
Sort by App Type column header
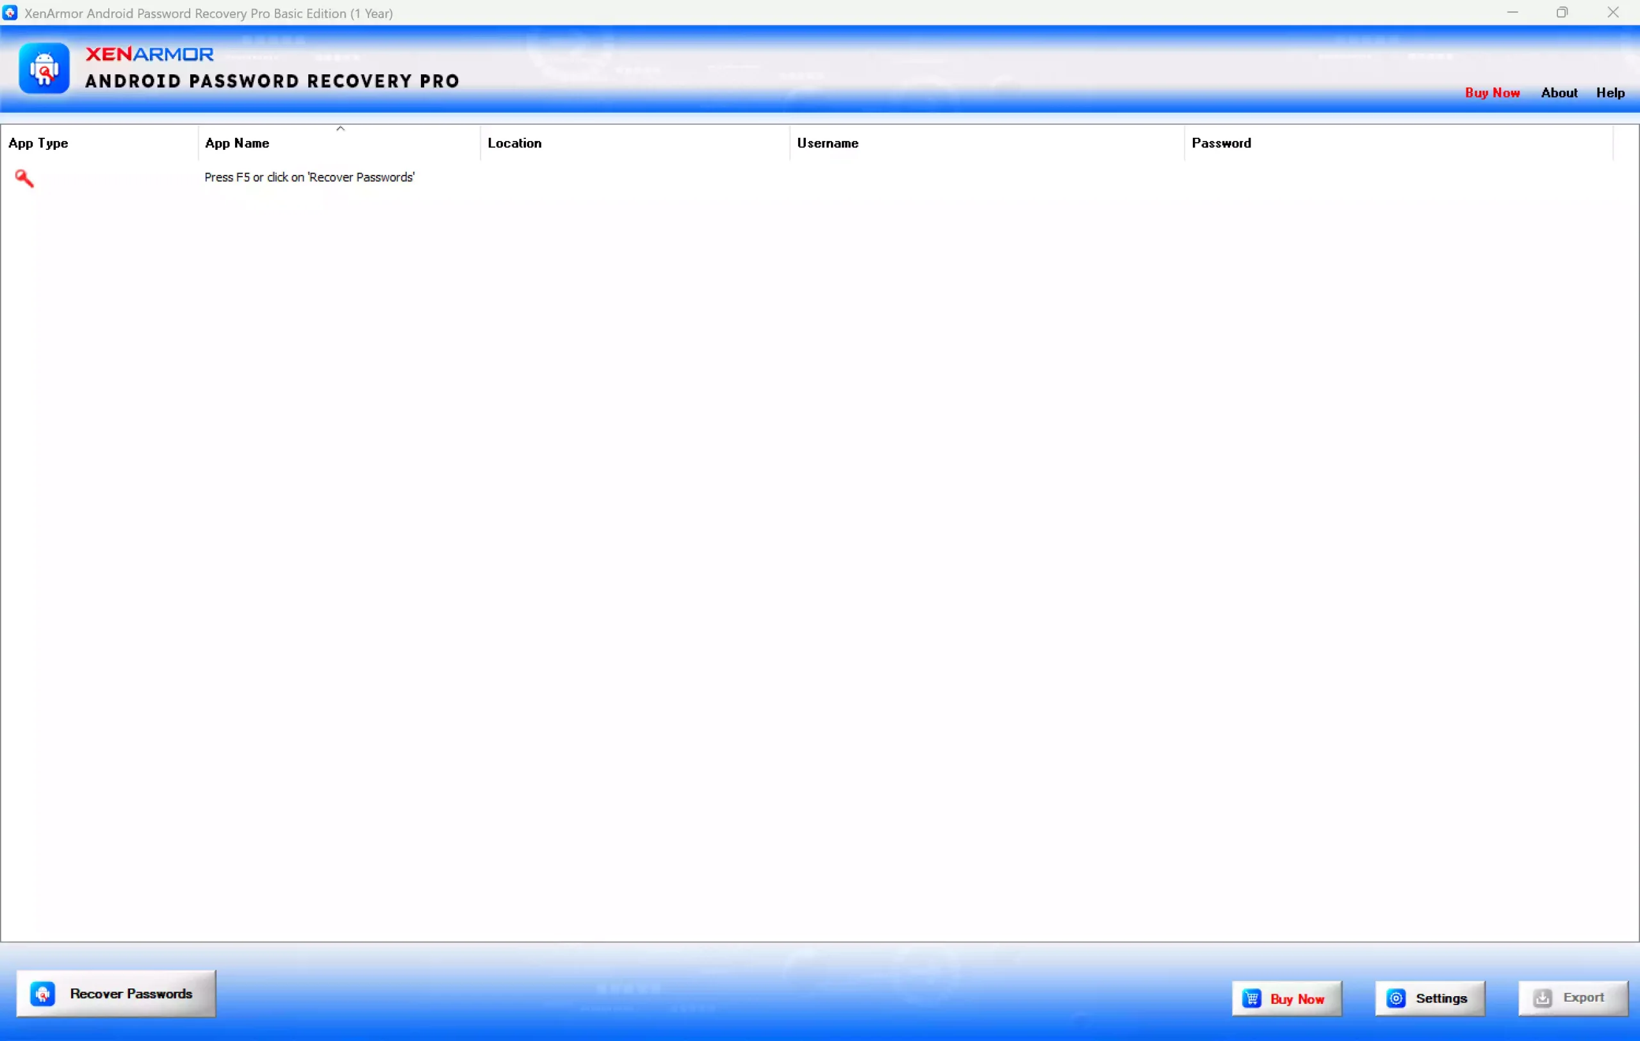click(x=99, y=143)
